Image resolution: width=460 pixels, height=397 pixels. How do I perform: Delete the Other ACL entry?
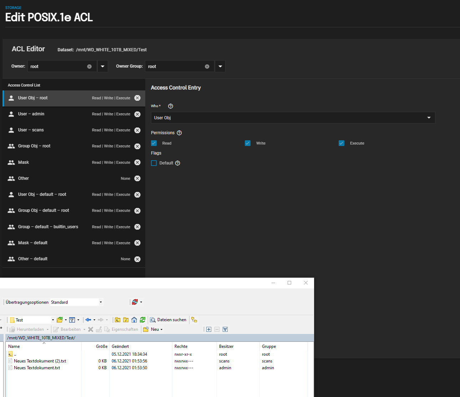tap(137, 178)
